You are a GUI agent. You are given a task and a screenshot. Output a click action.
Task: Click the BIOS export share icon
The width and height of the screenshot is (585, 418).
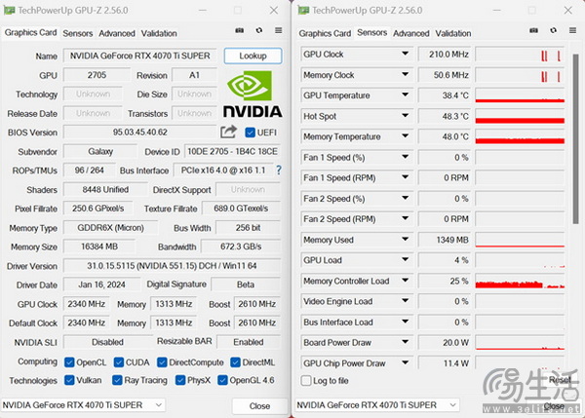pos(228,132)
